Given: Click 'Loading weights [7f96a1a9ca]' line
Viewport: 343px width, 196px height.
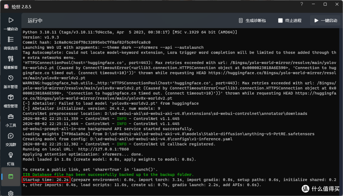Looking at the screenshot, I should (x=169, y=134).
